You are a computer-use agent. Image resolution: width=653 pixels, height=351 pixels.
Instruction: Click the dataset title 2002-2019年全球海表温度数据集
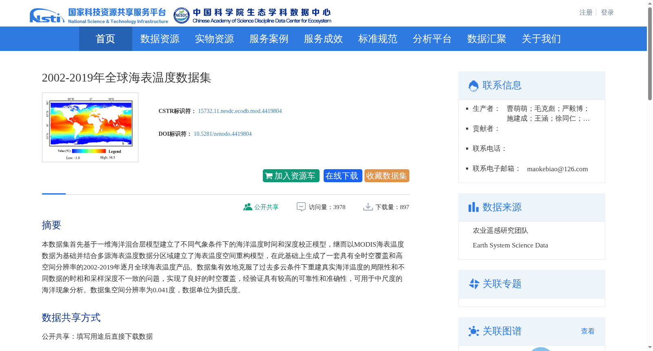click(x=127, y=77)
